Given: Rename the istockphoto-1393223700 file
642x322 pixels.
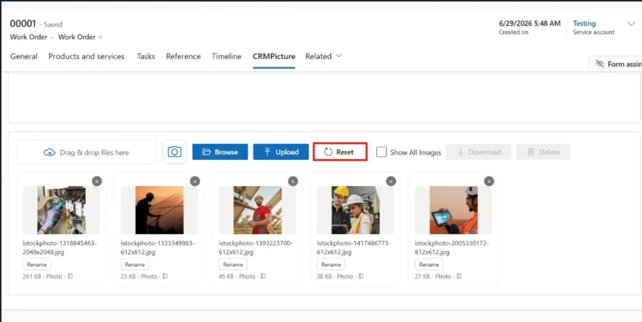Looking at the screenshot, I should coord(233,264).
